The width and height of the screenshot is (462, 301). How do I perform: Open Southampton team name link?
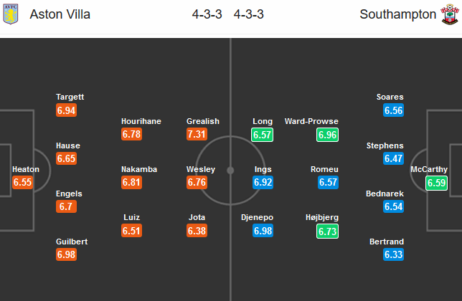click(x=398, y=14)
